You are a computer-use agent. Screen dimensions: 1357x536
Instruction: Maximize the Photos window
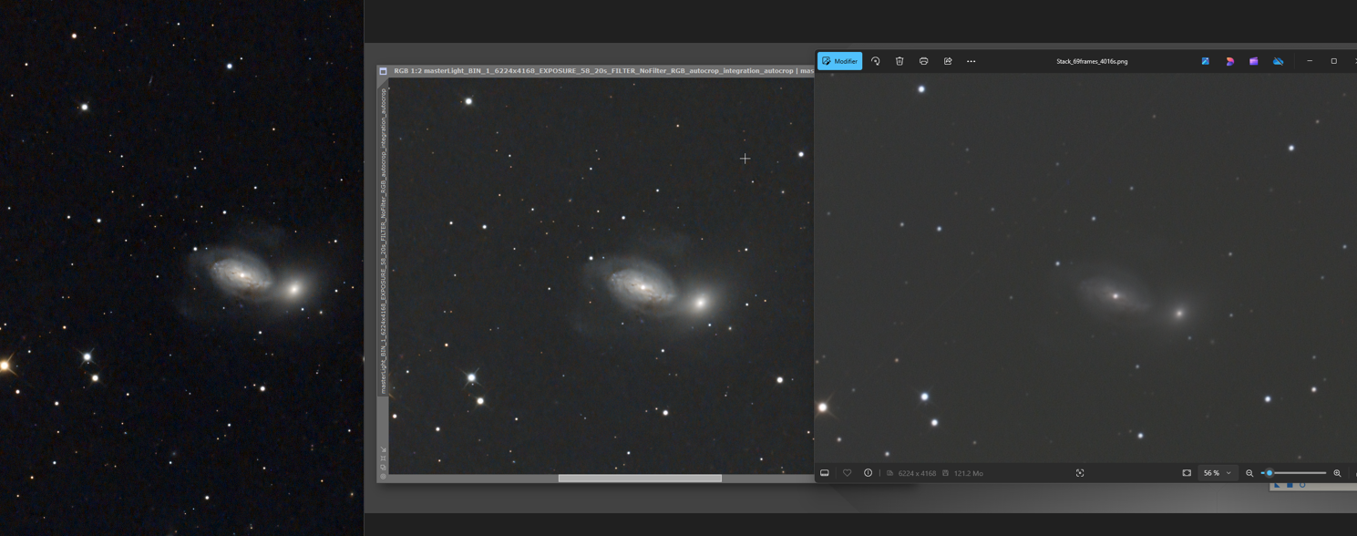1334,61
